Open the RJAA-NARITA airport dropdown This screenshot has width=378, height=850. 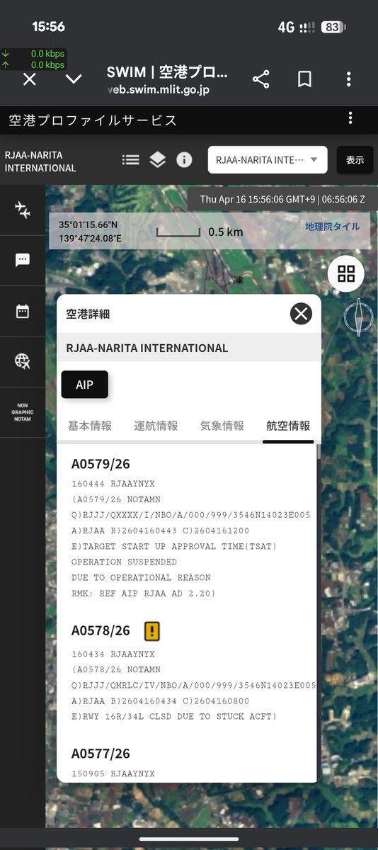point(268,159)
